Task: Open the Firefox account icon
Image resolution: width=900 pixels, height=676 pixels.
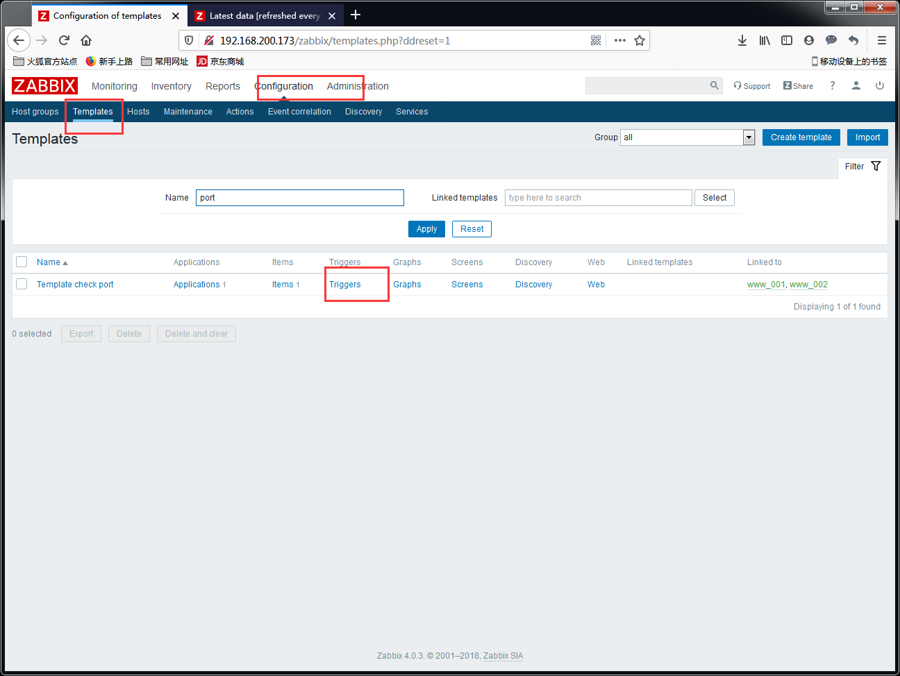Action: pyautogui.click(x=809, y=40)
